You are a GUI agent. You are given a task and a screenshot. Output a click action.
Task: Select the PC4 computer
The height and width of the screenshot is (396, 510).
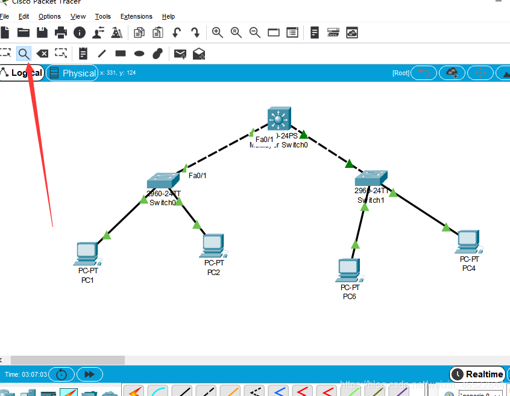point(468,242)
